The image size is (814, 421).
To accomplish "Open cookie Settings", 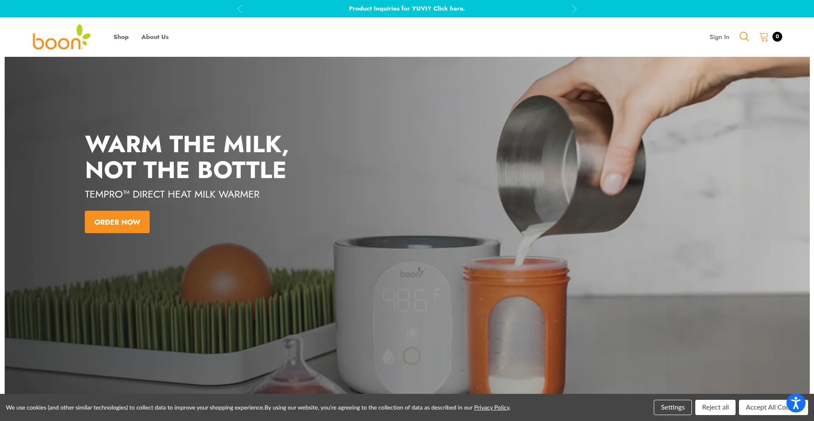I will 673,407.
